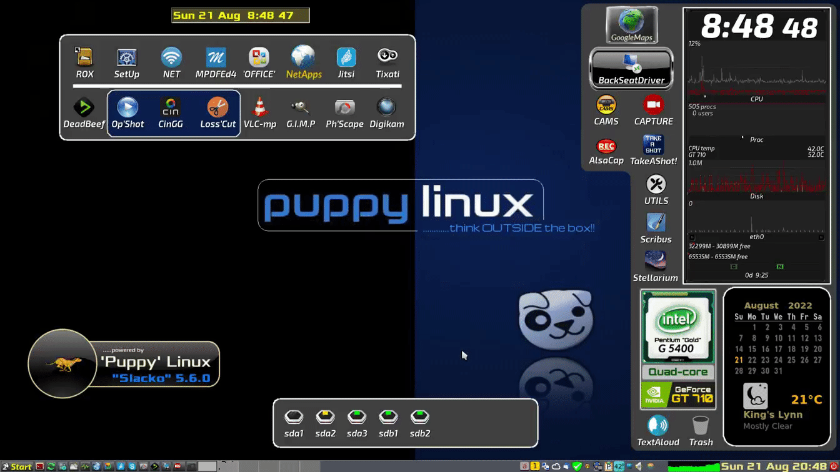Click the green refresh arrows taskbar icon
This screenshot has height=472, width=840.
click(x=51, y=466)
